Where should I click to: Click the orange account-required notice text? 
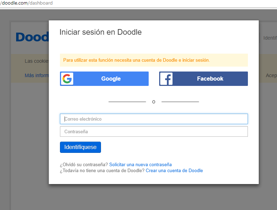[136, 60]
